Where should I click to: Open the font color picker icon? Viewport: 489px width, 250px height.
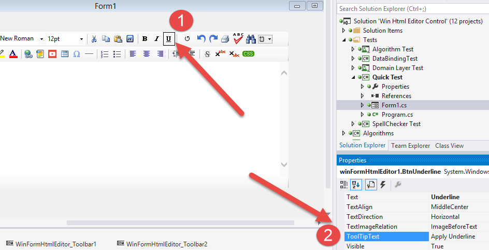click(13, 54)
